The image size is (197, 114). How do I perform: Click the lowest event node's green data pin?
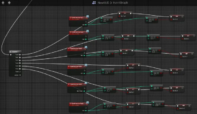pyautogui.click(x=86, y=111)
